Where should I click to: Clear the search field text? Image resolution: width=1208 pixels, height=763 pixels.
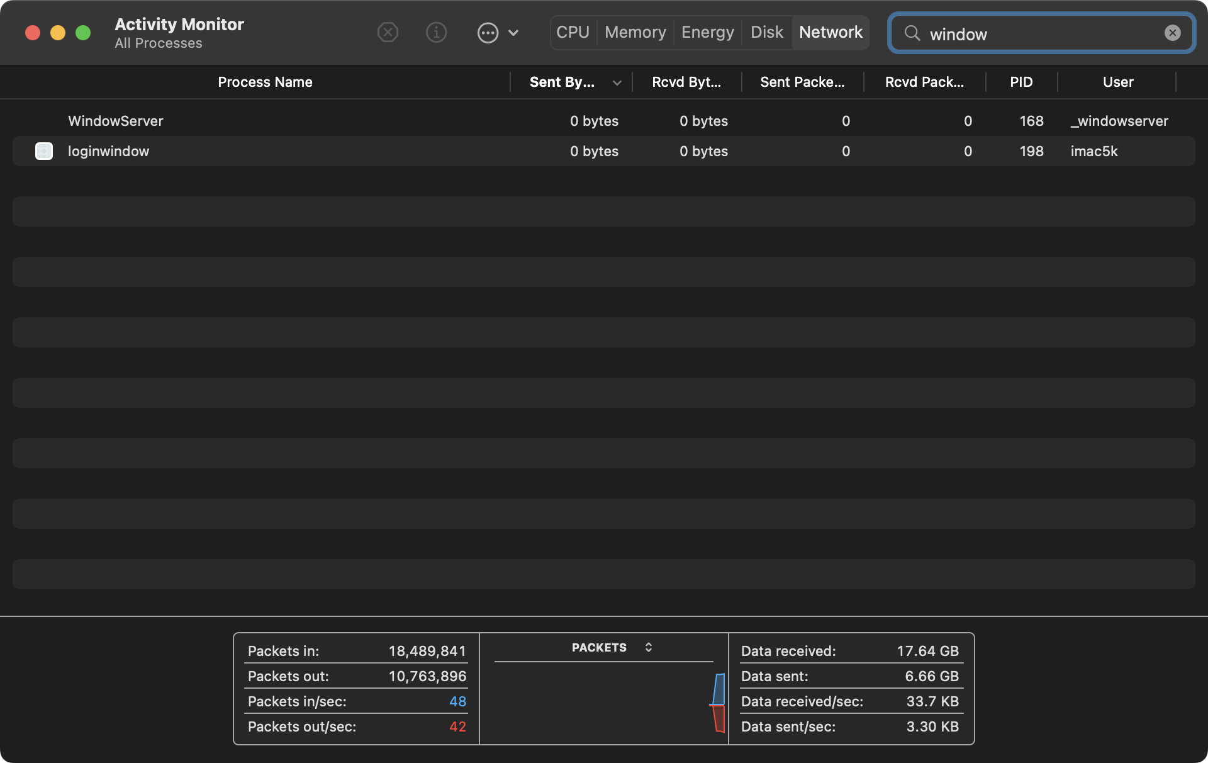pos(1172,33)
